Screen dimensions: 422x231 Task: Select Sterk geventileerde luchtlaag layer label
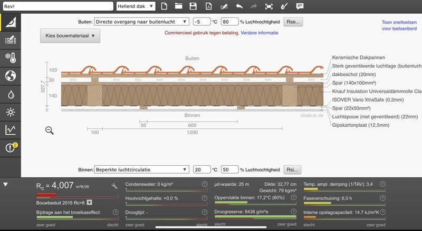(377, 66)
